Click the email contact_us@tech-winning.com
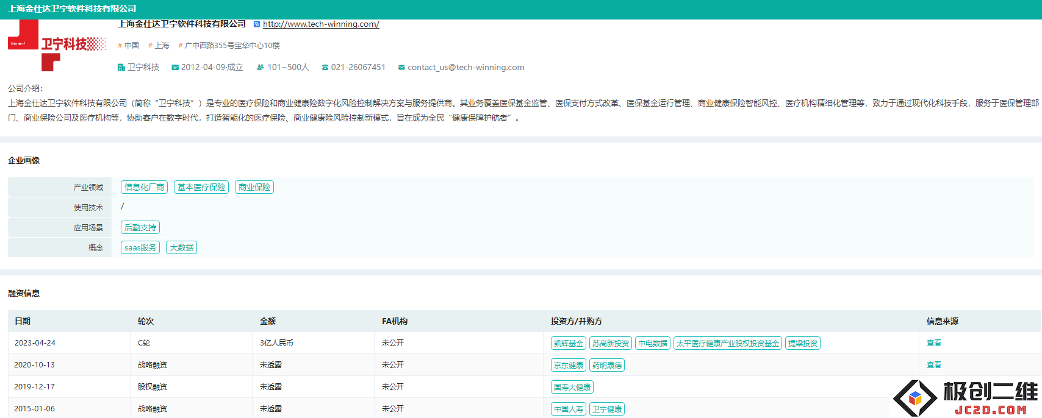Image resolution: width=1042 pixels, height=418 pixels. point(466,68)
